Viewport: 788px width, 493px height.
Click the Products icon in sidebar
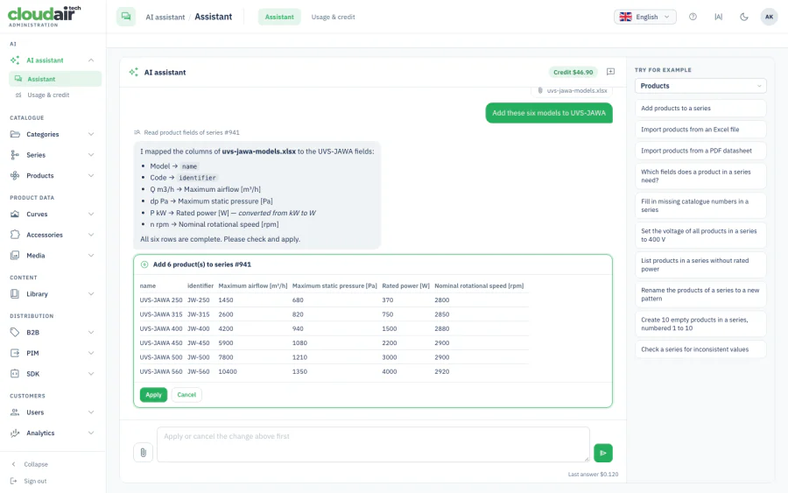15,175
